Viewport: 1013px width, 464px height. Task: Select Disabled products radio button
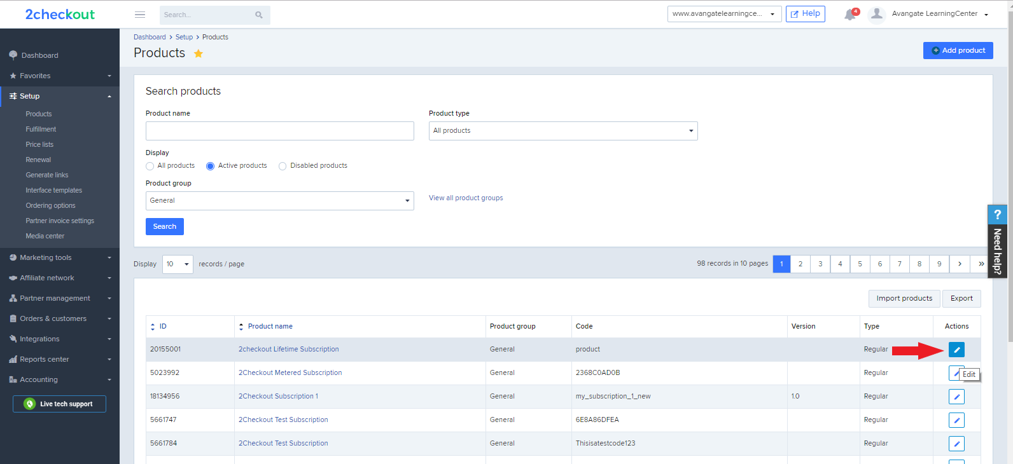pyautogui.click(x=283, y=166)
